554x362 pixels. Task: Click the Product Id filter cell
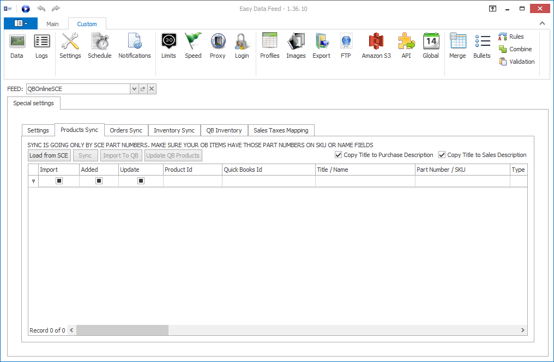click(x=192, y=181)
